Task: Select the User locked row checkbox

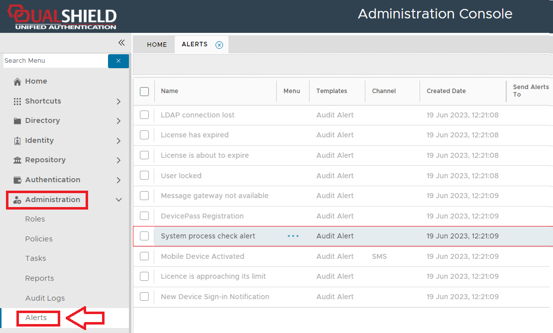Action: coord(144,176)
